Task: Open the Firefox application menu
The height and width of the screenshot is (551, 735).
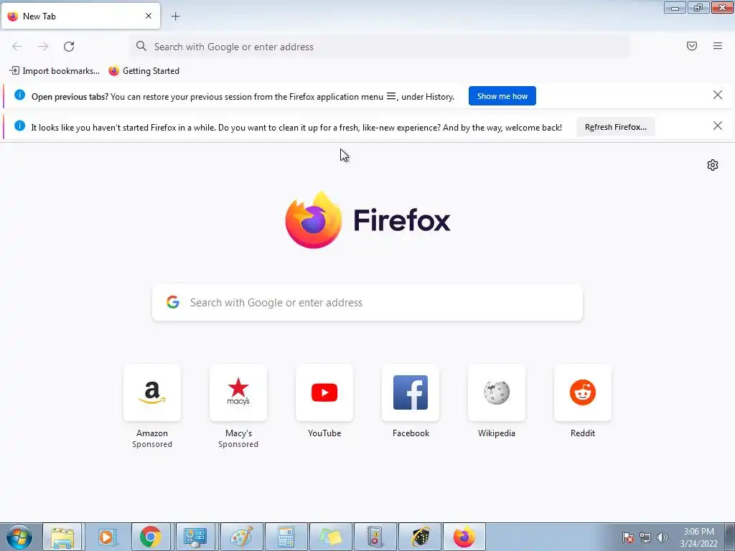Action: point(718,46)
